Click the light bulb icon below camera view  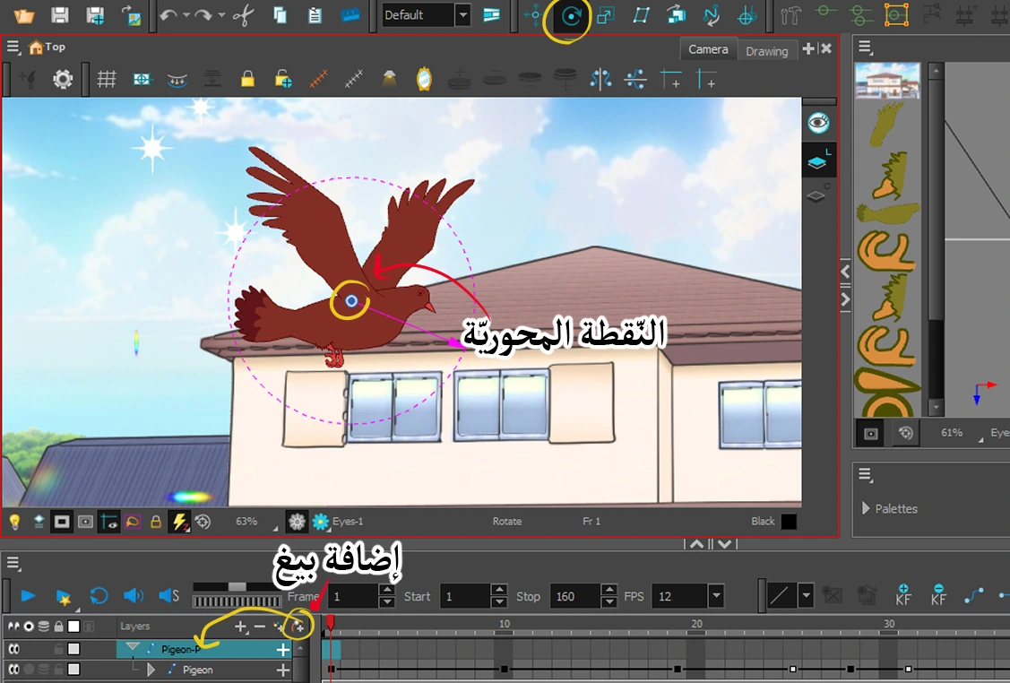pyautogui.click(x=15, y=522)
